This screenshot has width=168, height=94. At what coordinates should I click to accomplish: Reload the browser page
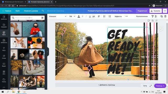click(9, 6)
